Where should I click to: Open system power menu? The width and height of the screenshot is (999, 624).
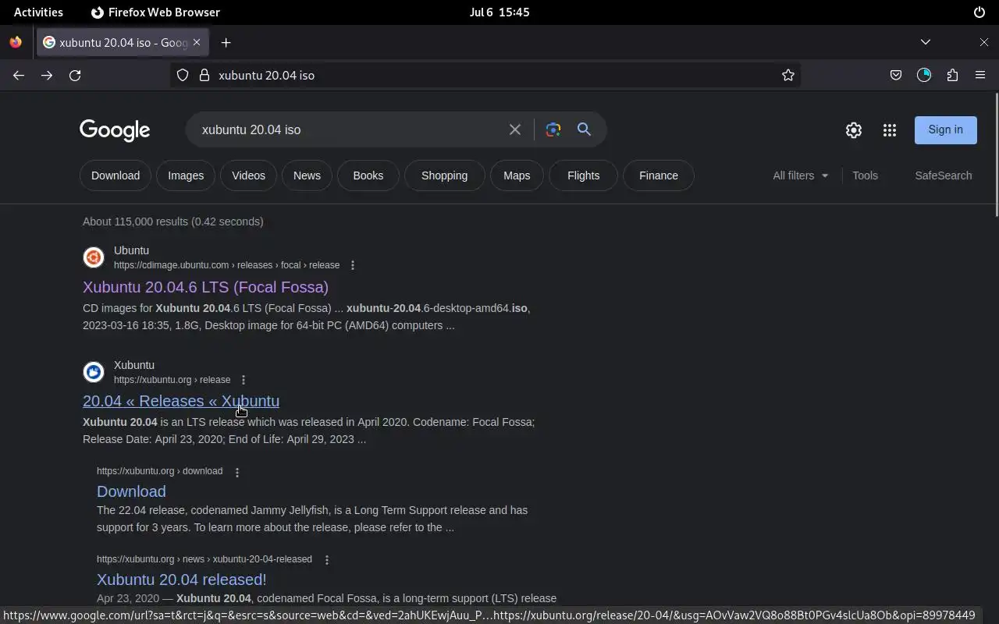pyautogui.click(x=979, y=12)
